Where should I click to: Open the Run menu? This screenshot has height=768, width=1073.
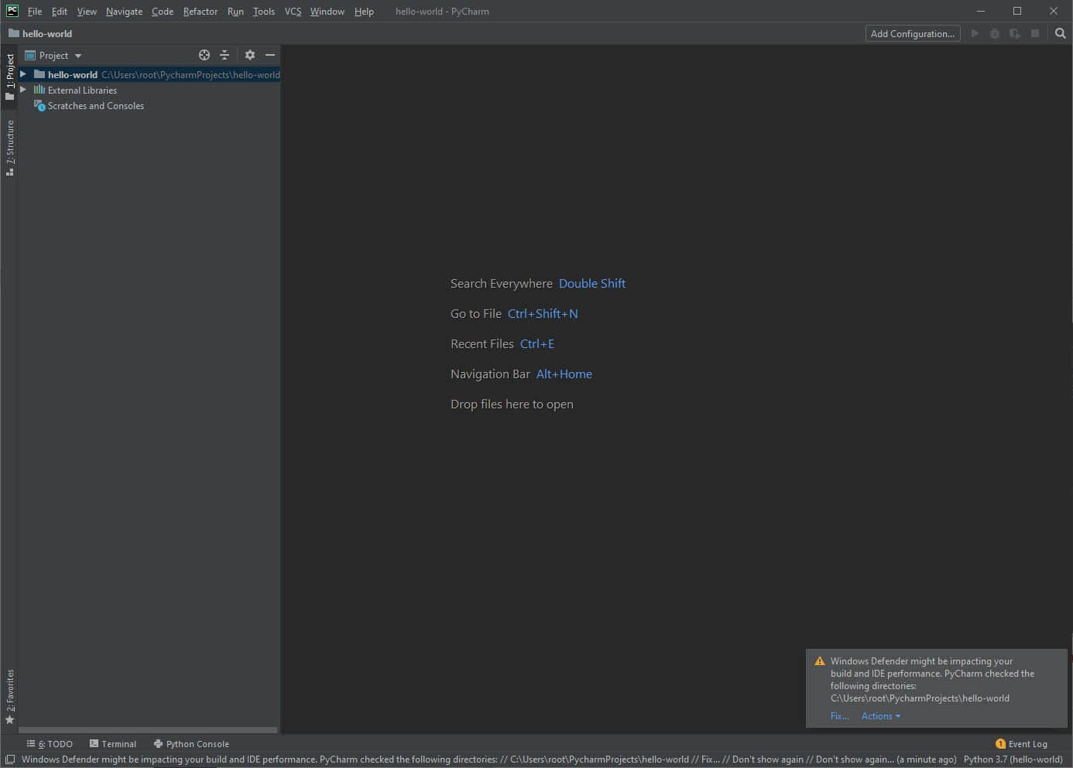pos(235,11)
